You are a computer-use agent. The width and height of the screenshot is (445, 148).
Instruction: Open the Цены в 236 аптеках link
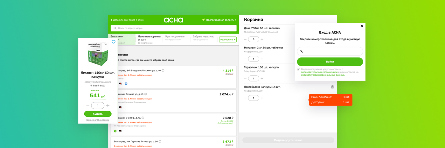click(x=98, y=120)
